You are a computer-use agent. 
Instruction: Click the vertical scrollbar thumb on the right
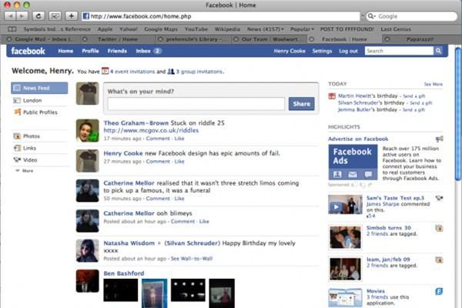[458, 113]
